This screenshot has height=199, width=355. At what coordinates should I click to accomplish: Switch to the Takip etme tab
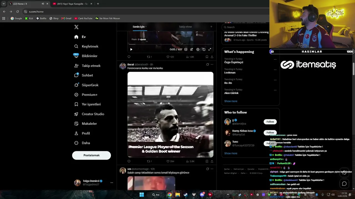185,27
